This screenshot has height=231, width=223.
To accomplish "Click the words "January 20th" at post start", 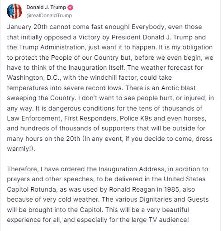I will point(27,27).
